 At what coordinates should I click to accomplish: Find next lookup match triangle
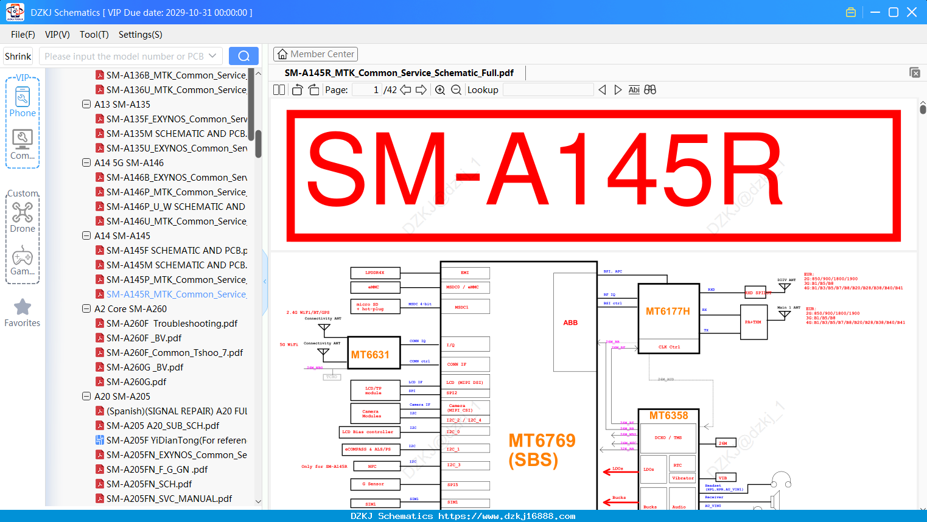pyautogui.click(x=618, y=90)
